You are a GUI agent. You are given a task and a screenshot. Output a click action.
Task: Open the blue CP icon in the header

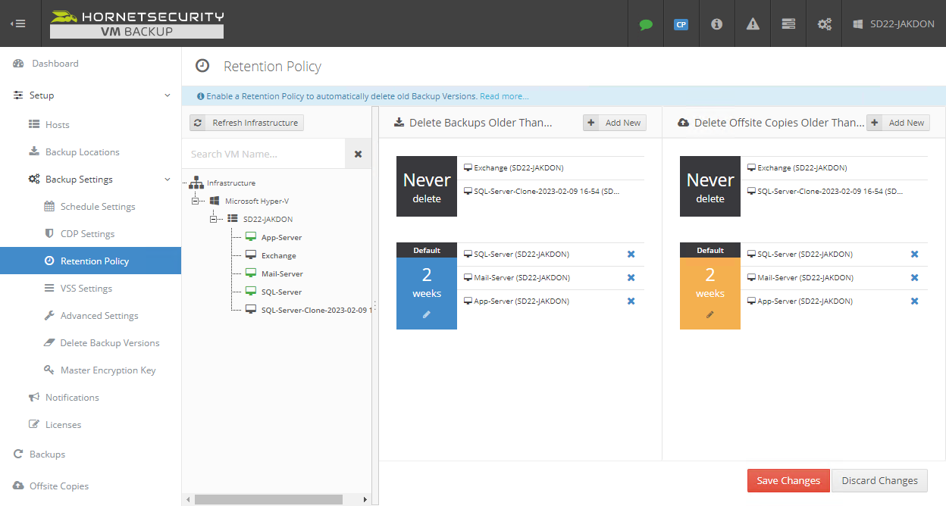[681, 23]
